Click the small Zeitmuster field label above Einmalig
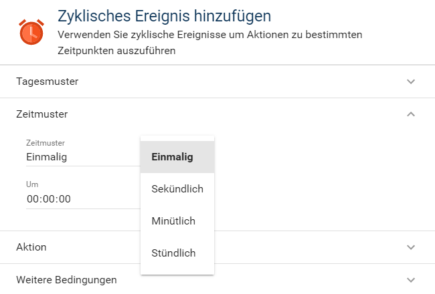This screenshot has height=294, width=435. 46,142
